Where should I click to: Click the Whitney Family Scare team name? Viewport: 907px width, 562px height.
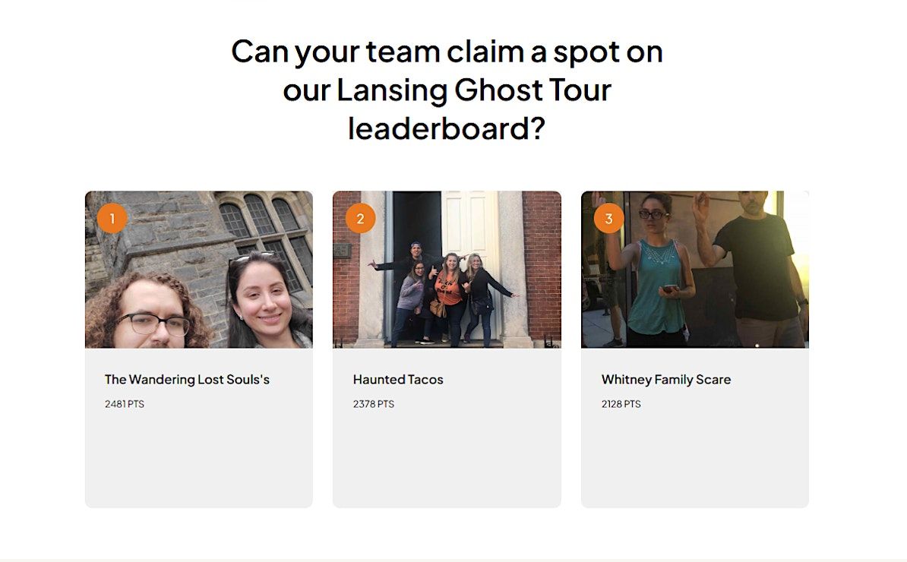[665, 380]
